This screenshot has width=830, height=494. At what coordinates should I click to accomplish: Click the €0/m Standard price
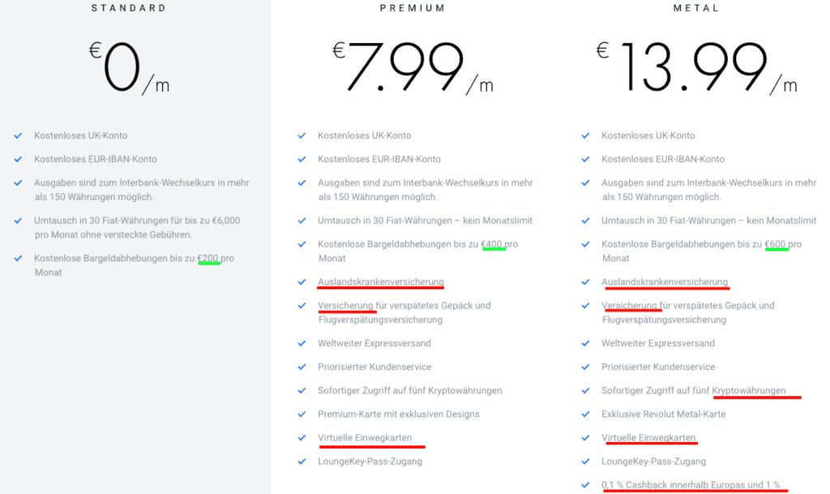pyautogui.click(x=130, y=67)
